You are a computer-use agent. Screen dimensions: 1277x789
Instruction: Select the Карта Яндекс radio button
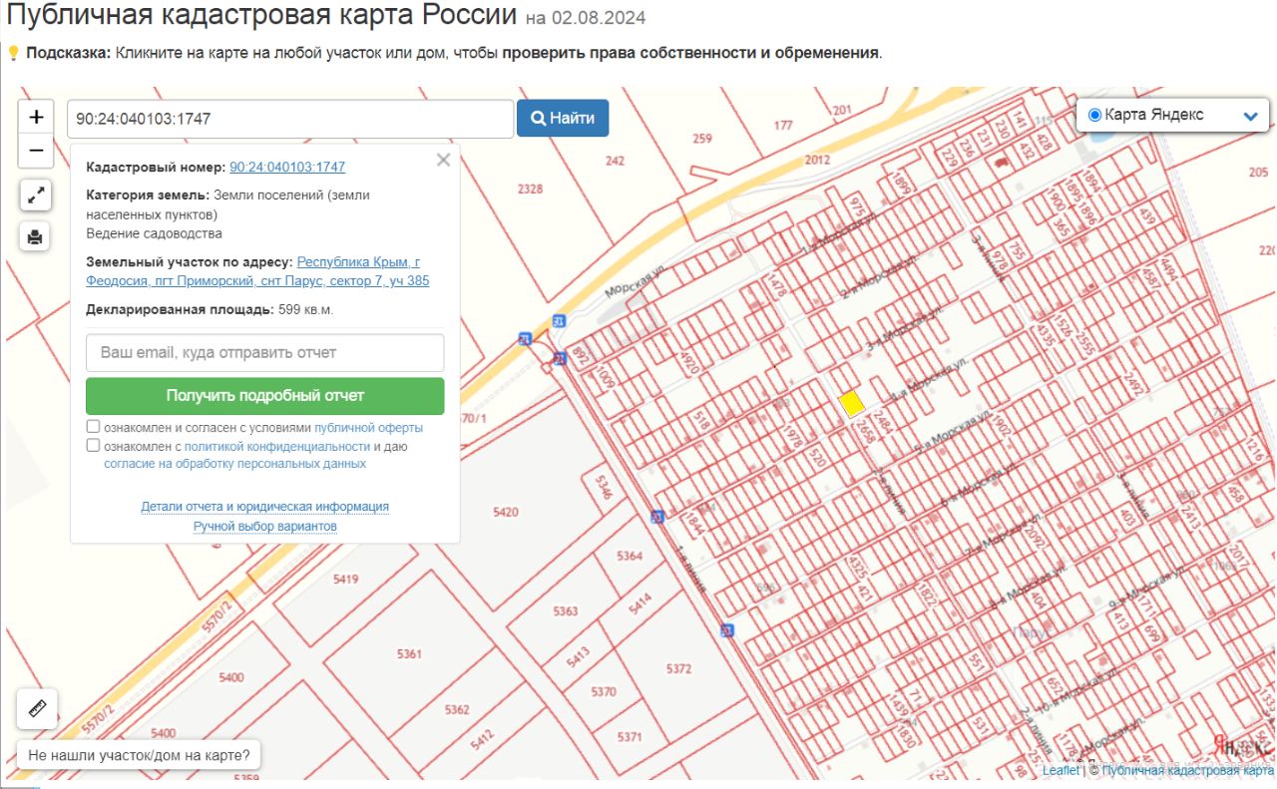tap(1094, 116)
